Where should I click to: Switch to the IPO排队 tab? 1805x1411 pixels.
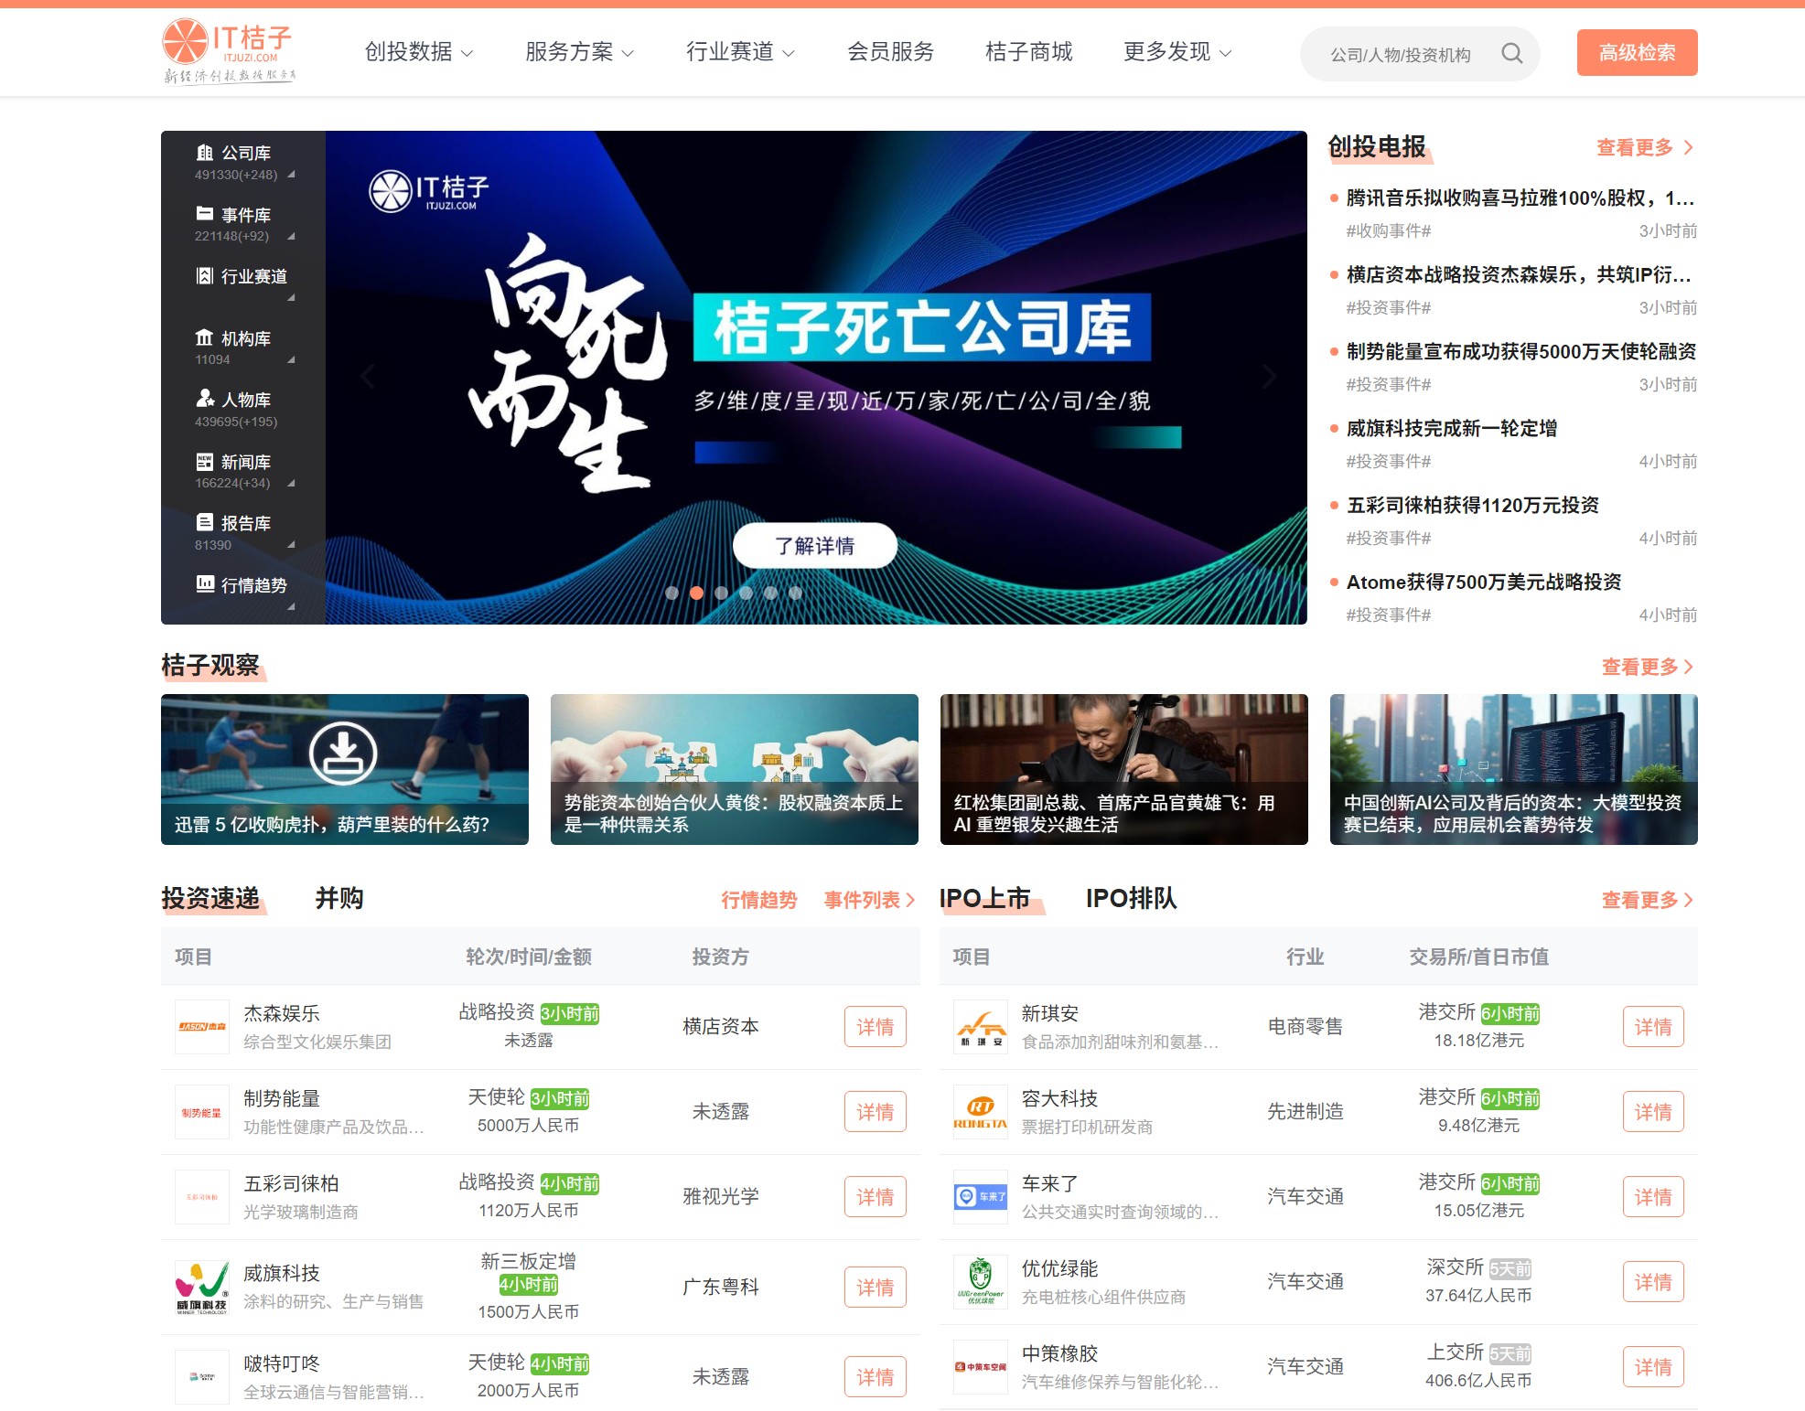pos(1131,898)
